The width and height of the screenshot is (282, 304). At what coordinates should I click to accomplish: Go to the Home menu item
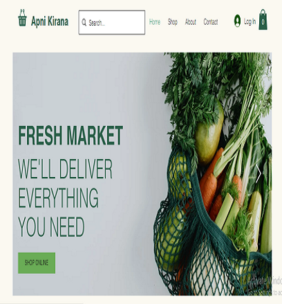pos(155,22)
